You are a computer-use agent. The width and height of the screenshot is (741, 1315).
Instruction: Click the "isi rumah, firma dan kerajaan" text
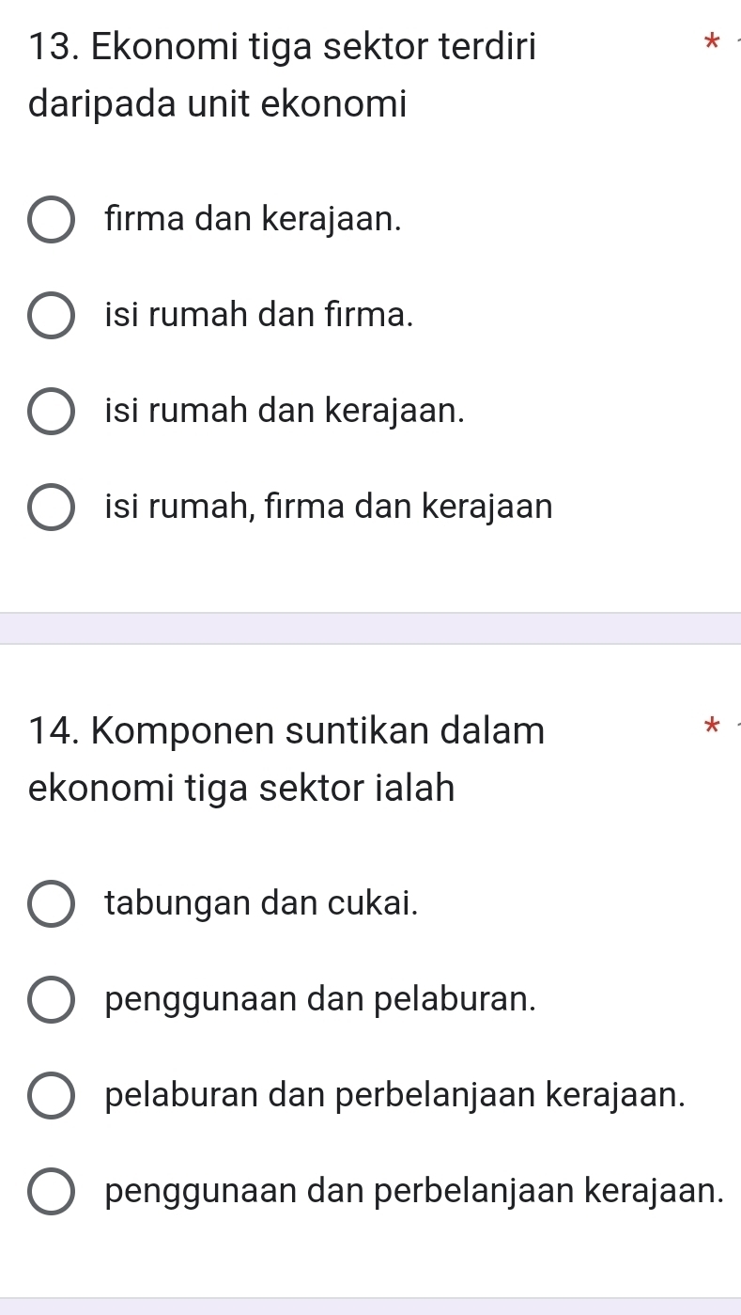click(x=329, y=508)
